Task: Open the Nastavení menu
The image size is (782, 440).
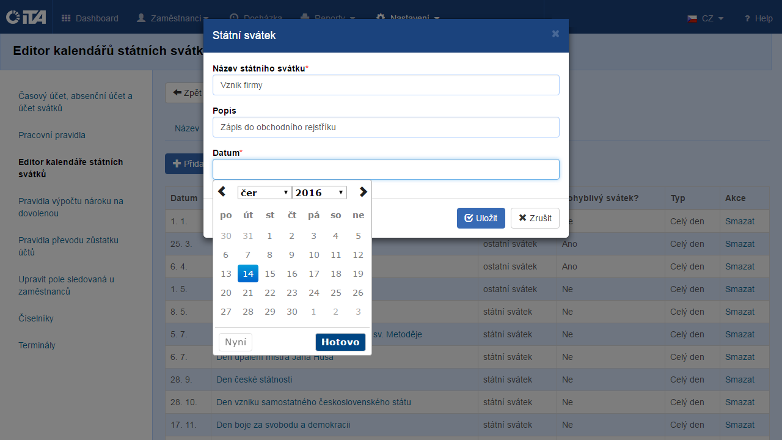Action: click(407, 18)
